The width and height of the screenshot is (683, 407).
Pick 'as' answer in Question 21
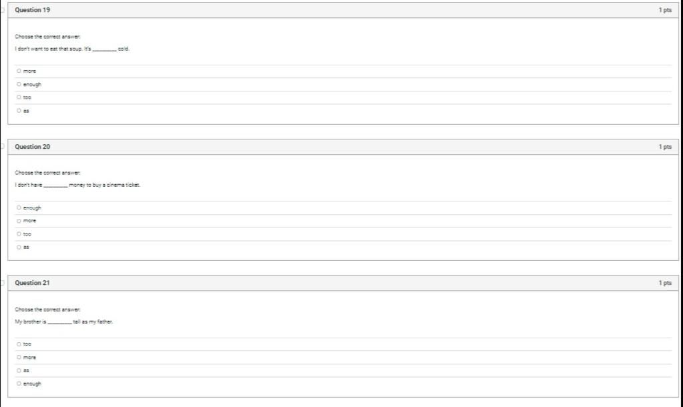19,370
